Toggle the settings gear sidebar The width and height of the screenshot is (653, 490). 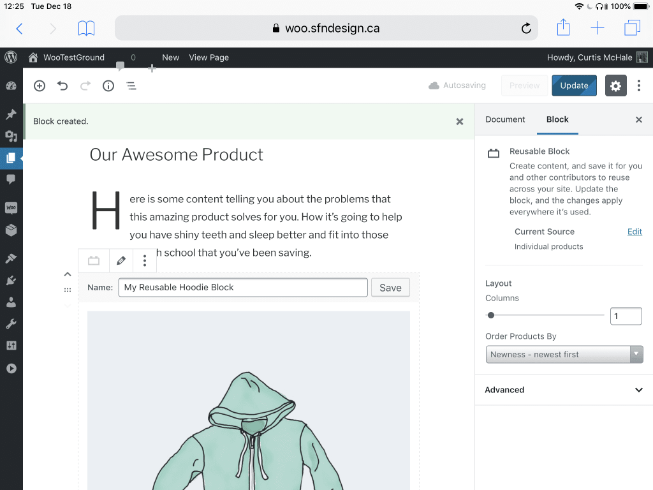coord(615,85)
